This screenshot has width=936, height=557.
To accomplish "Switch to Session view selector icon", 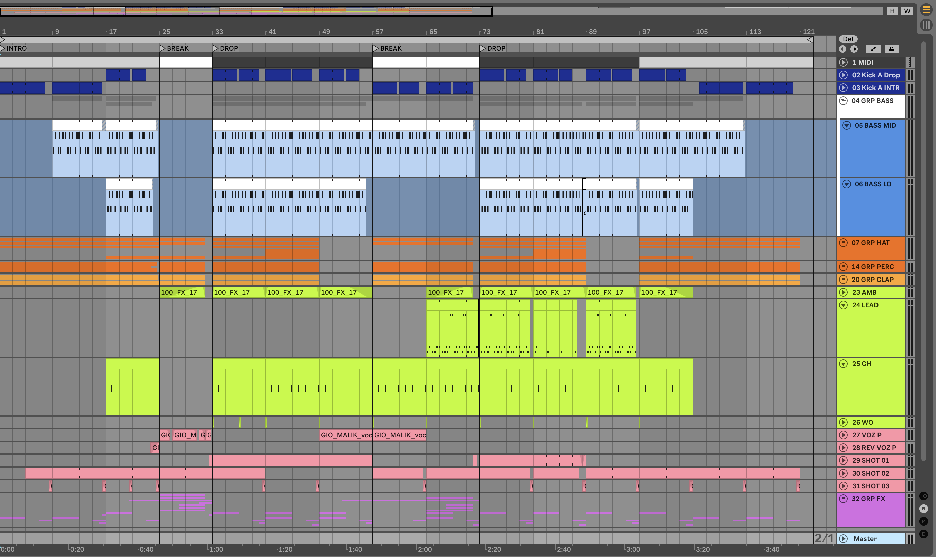I will tap(926, 25).
